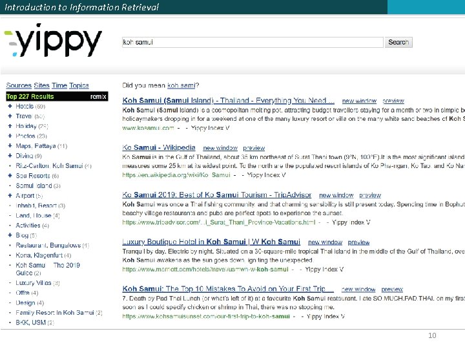Preview the W Koh Samui hotel result
This screenshot has width=465, height=349.
click(x=358, y=242)
